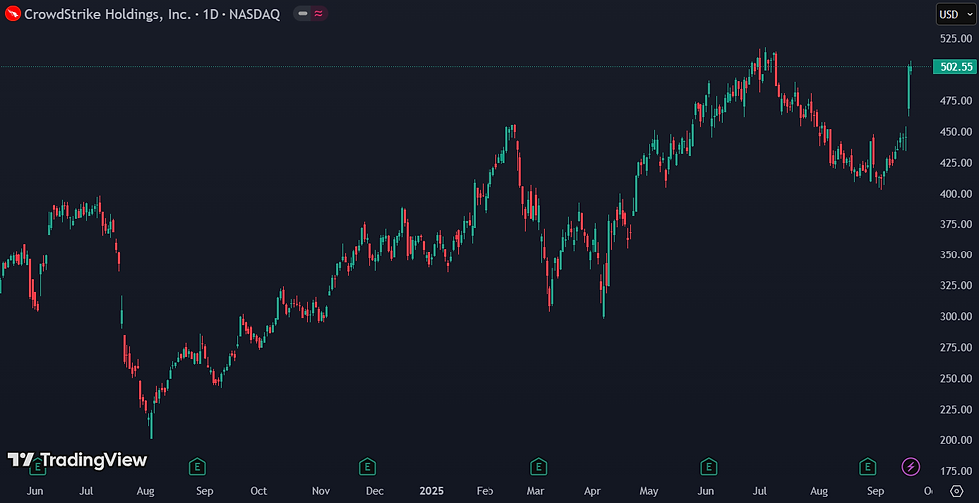
Task: Click the first earnings marker above Jun 2024
Action: coord(39,466)
